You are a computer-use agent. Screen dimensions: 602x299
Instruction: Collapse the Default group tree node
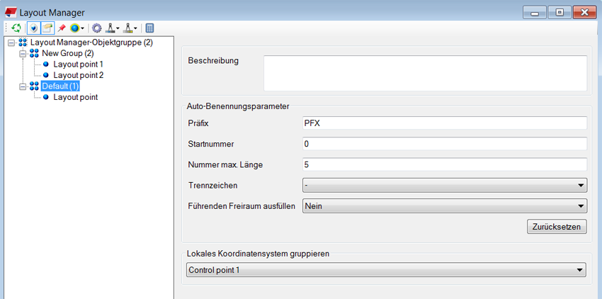pyautogui.click(x=23, y=86)
